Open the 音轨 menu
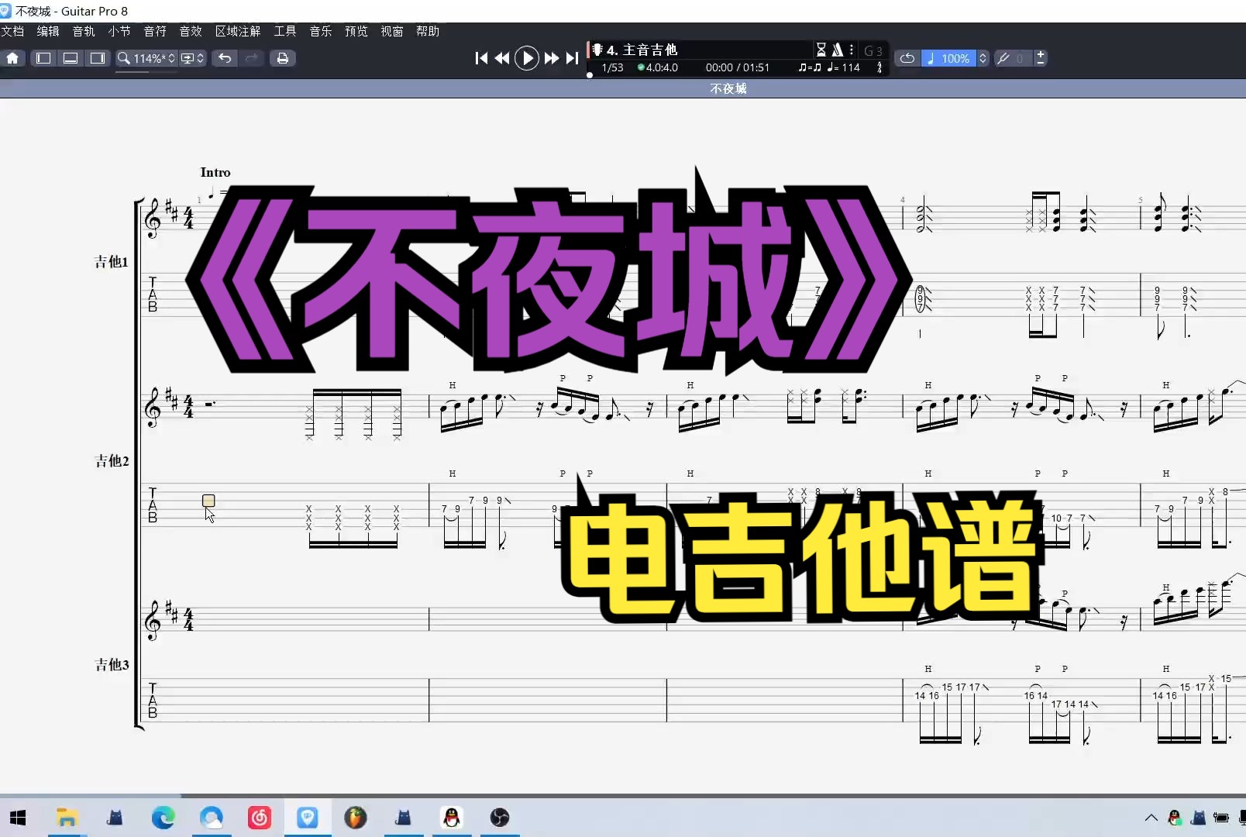This screenshot has width=1246, height=837. point(84,31)
